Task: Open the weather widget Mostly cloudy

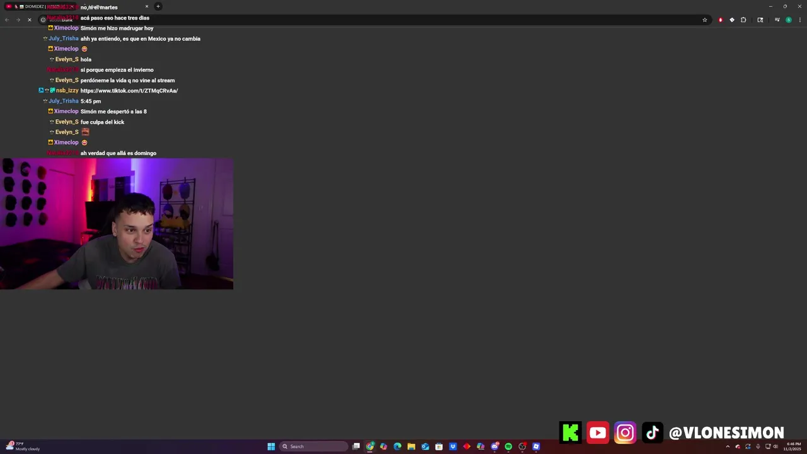Action: point(23,446)
